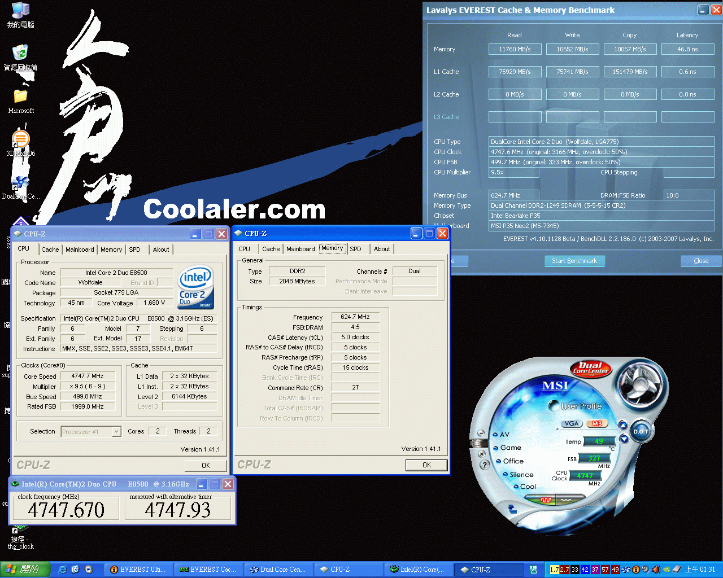Click the language bar icon in taskbar
Screen dimensions: 723x578
(533, 570)
